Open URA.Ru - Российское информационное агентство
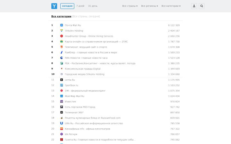The height and width of the screenshot is (144, 231). (94, 123)
